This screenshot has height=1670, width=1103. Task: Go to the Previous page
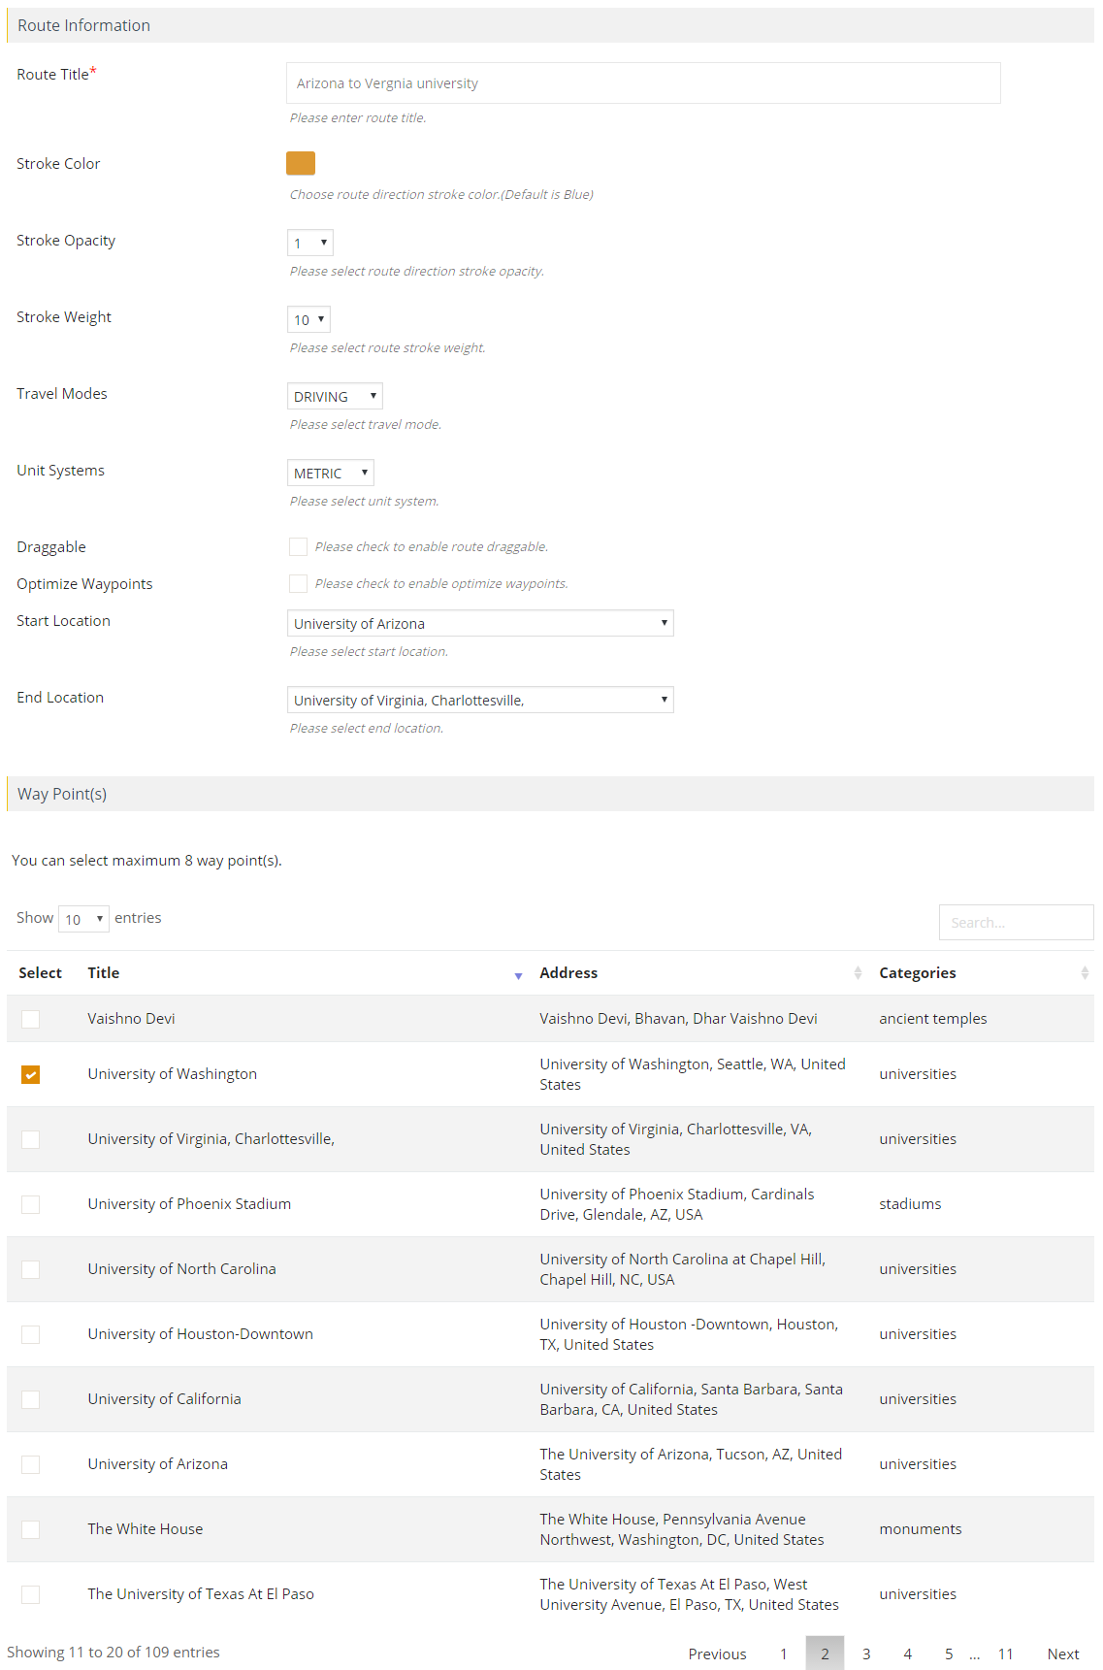point(717,1654)
